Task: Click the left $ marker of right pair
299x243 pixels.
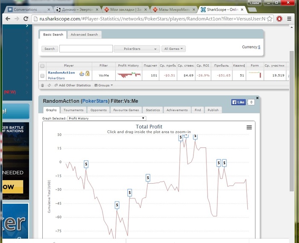Action: click(219, 163)
